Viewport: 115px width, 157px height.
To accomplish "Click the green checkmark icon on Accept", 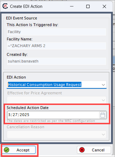I will [6, 150].
